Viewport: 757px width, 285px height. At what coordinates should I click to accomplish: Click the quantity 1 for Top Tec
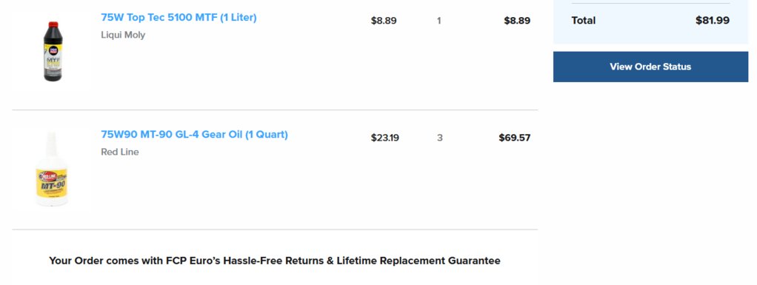[x=438, y=21]
